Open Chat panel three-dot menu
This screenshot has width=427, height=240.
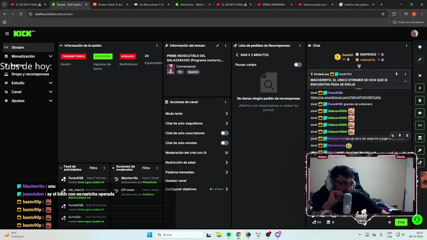[x=406, y=46]
